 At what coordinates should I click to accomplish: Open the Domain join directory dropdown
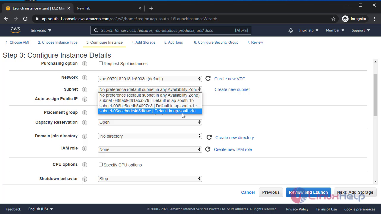[x=150, y=136]
